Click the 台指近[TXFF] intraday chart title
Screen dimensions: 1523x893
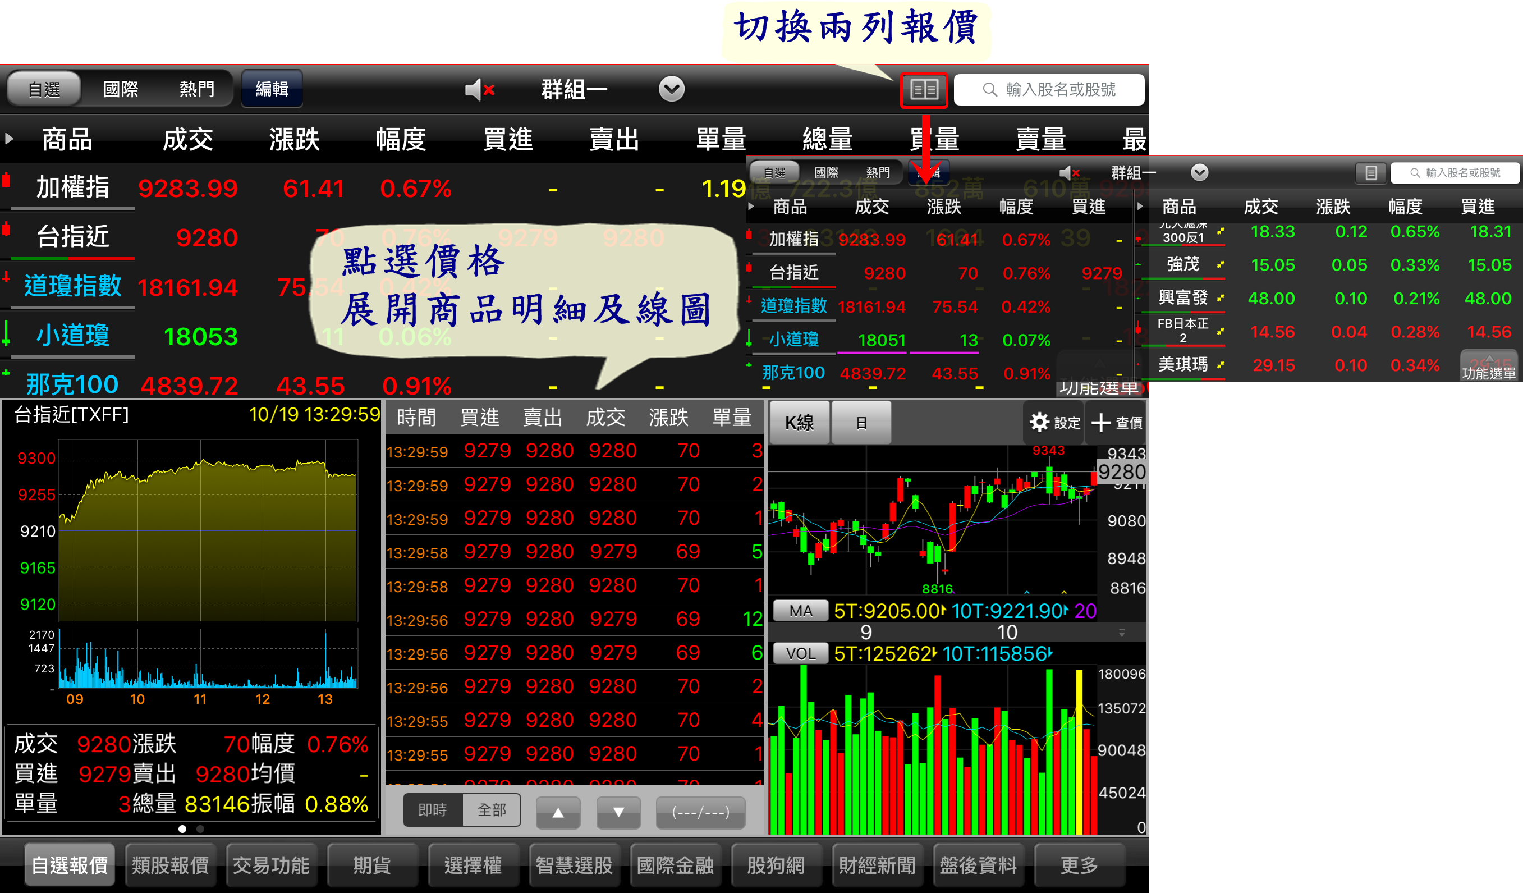tap(71, 415)
